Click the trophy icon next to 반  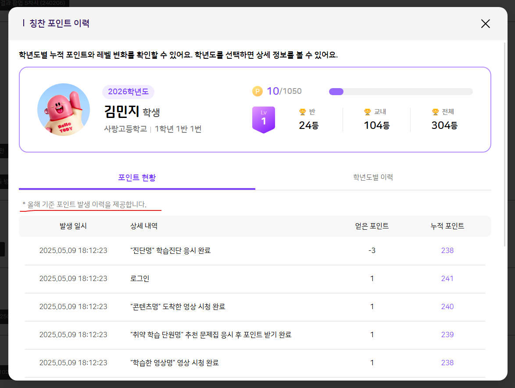point(302,112)
